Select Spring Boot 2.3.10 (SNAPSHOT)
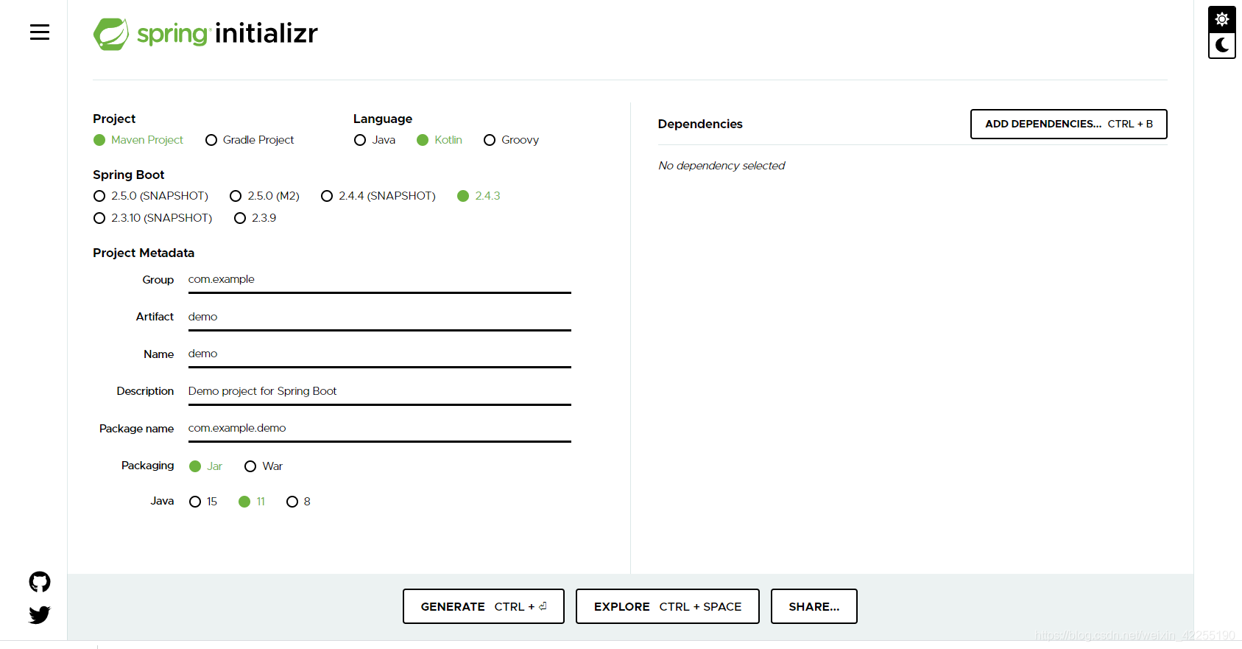Screen dimensions: 1242x649 (x=153, y=218)
